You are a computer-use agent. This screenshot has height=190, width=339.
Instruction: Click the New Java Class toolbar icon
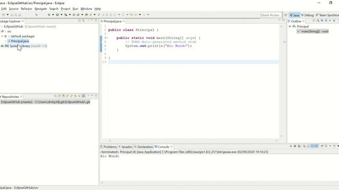click(78, 15)
